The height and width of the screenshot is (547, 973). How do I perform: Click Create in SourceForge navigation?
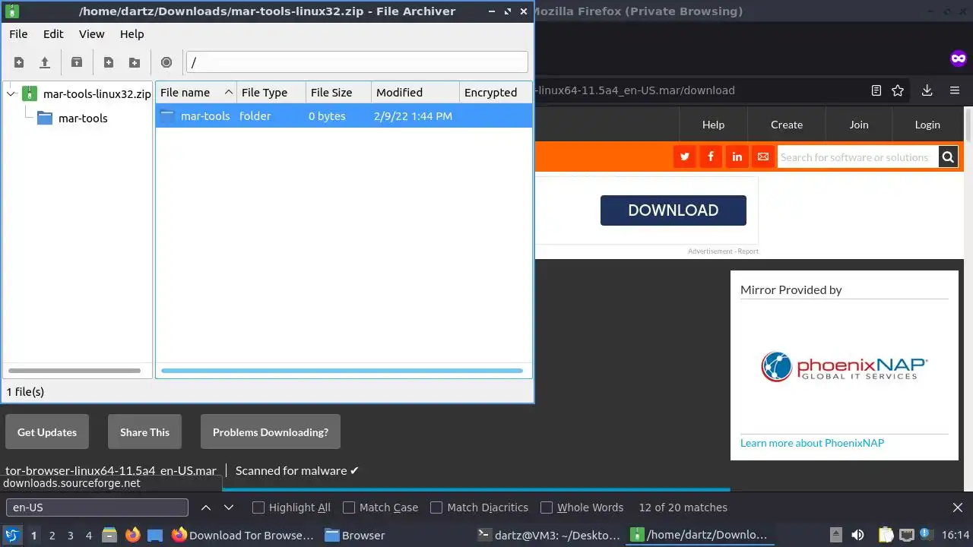click(787, 125)
